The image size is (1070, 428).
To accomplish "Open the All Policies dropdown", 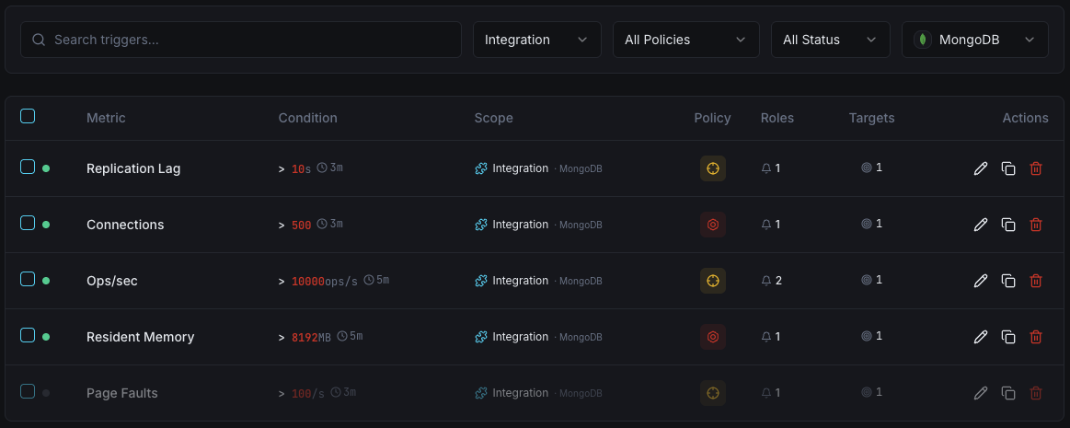I will (685, 40).
